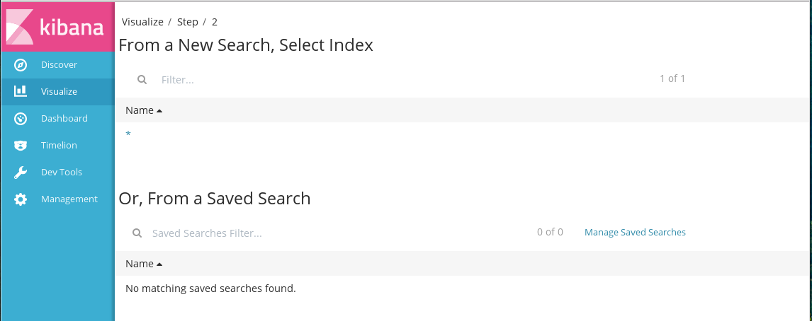The width and height of the screenshot is (812, 321).
Task: Select the Visualize bar chart icon
Action: 21,91
